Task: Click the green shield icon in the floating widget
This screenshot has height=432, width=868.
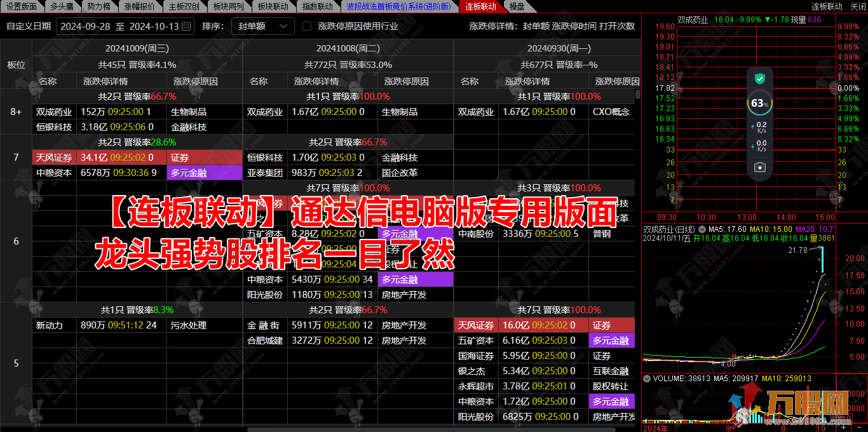Action: pos(759,79)
